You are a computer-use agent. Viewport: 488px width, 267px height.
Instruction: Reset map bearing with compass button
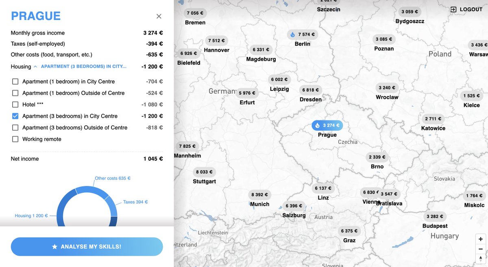pyautogui.click(x=481, y=258)
